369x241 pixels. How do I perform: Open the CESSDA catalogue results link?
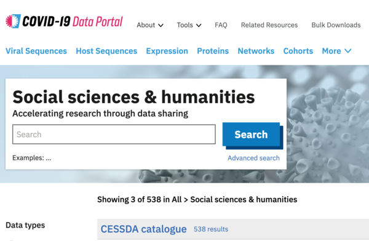[143, 229]
